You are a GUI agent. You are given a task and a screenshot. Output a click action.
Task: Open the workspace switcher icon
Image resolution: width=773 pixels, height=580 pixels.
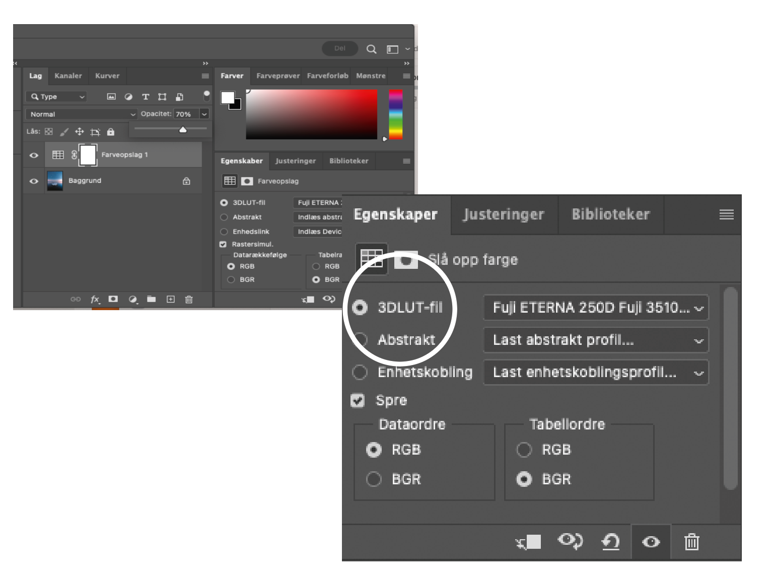pyautogui.click(x=392, y=49)
